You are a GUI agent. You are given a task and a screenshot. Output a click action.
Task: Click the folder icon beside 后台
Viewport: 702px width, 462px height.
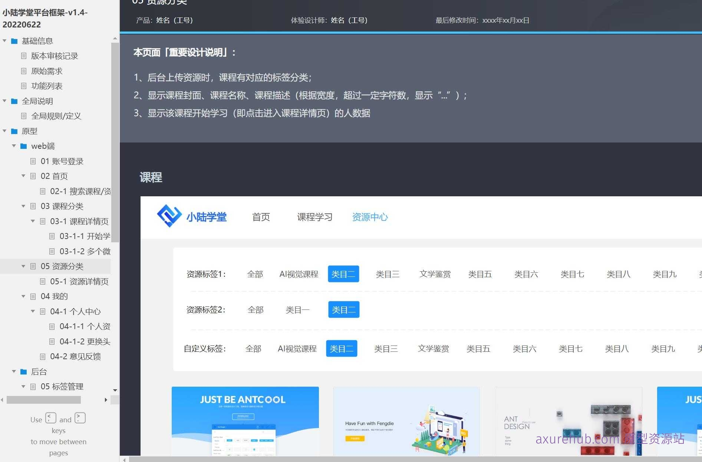point(24,371)
